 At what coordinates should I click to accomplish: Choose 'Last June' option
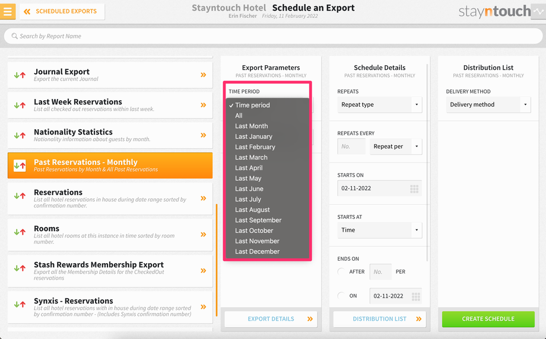(268, 188)
